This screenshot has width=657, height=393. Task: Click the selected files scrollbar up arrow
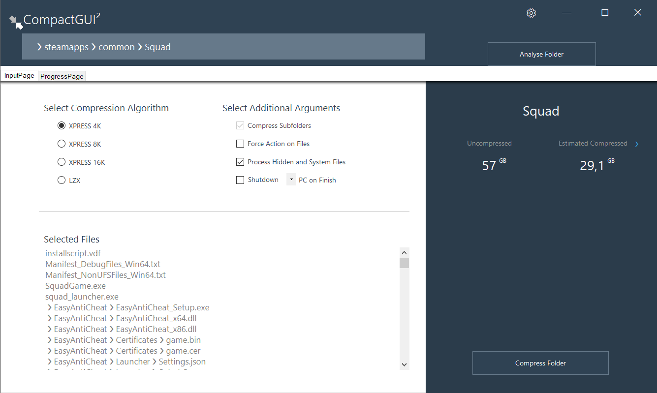click(405, 252)
